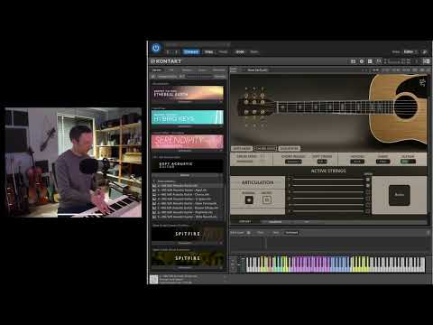
Task: Select the Chorus.nki instrument row
Action: coord(188,195)
